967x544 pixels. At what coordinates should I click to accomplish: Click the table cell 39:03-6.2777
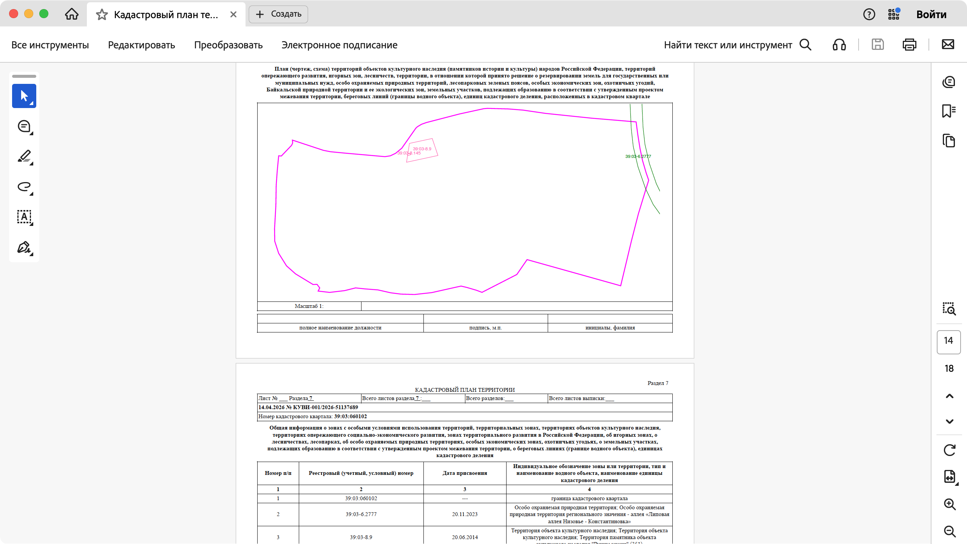click(361, 515)
